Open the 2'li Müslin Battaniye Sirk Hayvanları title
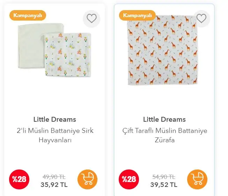228x196 pixels. pyautogui.click(x=54, y=135)
